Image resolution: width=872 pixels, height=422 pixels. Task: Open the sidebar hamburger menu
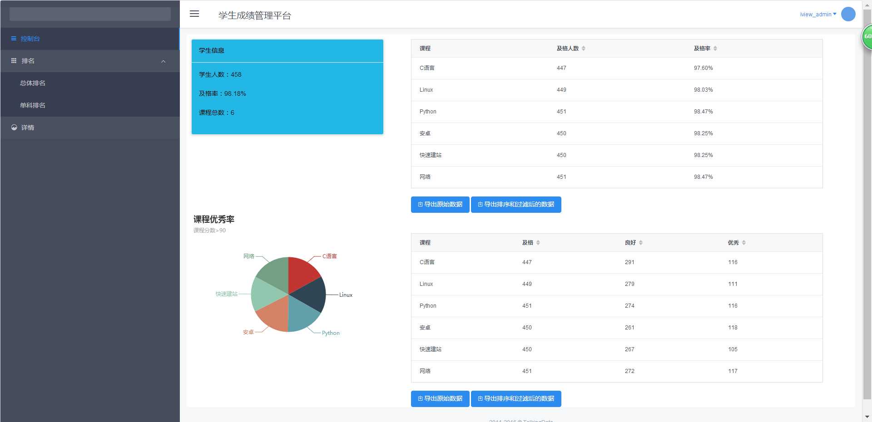tap(194, 14)
